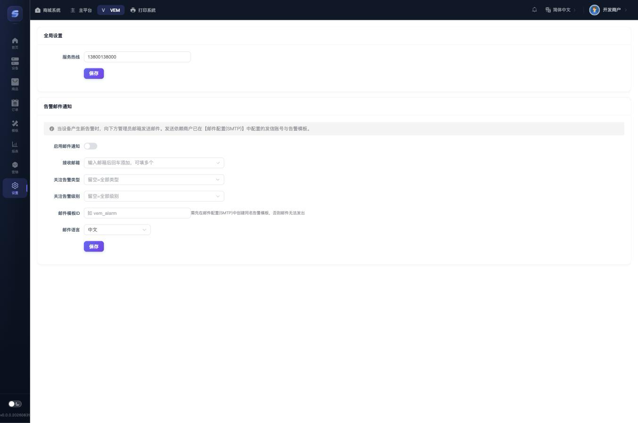Open the 订单 orders sidebar icon
The width and height of the screenshot is (638, 423).
coord(15,105)
